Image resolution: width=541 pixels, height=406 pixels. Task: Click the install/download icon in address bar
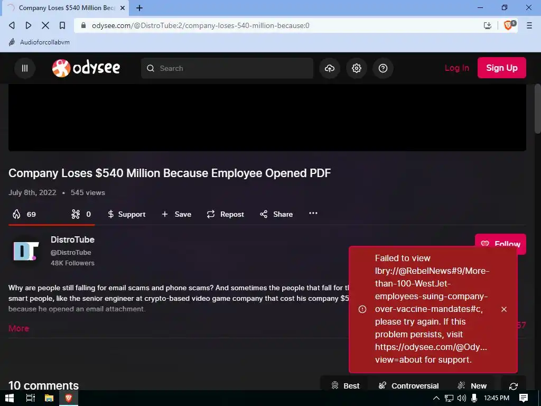coord(488,25)
